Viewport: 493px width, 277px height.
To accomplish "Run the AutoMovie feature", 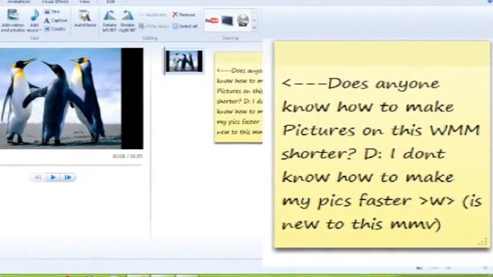I will click(x=85, y=18).
